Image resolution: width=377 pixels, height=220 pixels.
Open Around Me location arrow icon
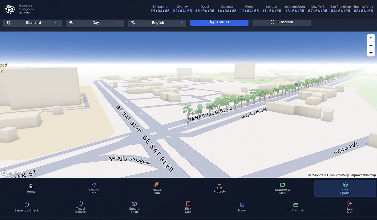(94, 185)
